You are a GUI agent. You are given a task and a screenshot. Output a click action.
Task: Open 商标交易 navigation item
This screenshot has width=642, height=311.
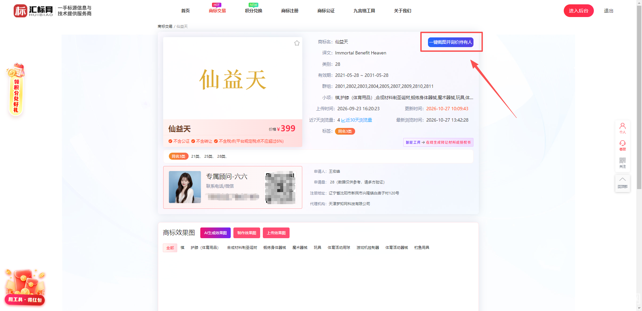pos(217,11)
